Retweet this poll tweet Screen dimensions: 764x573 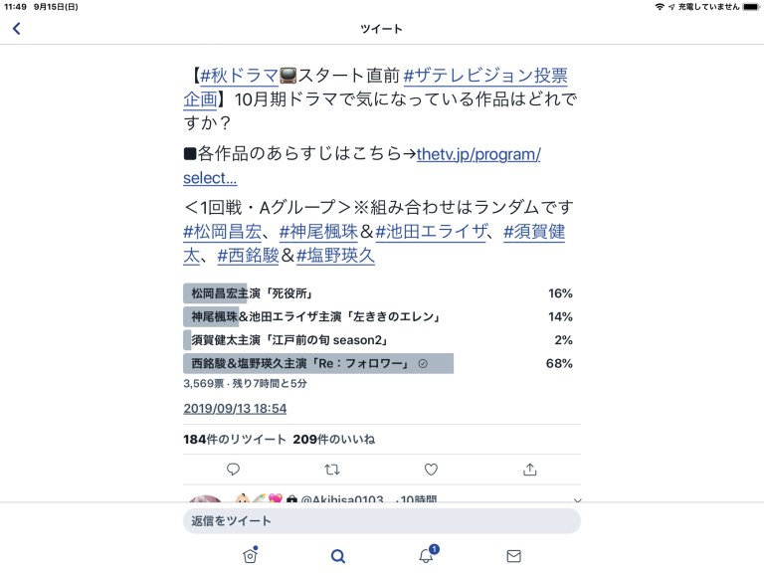pos(332,470)
